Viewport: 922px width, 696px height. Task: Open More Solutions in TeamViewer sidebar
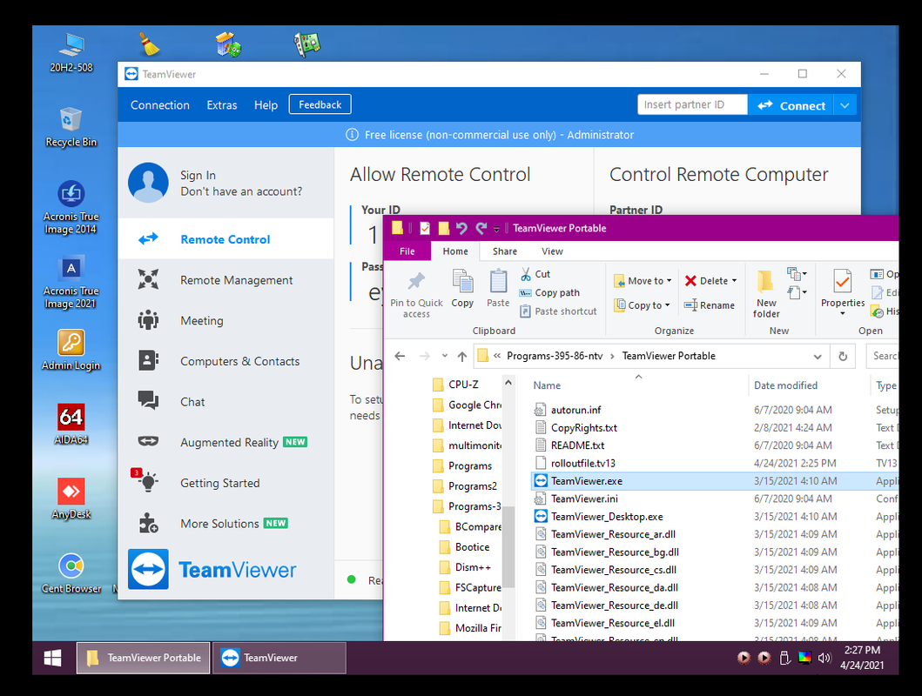click(x=225, y=523)
